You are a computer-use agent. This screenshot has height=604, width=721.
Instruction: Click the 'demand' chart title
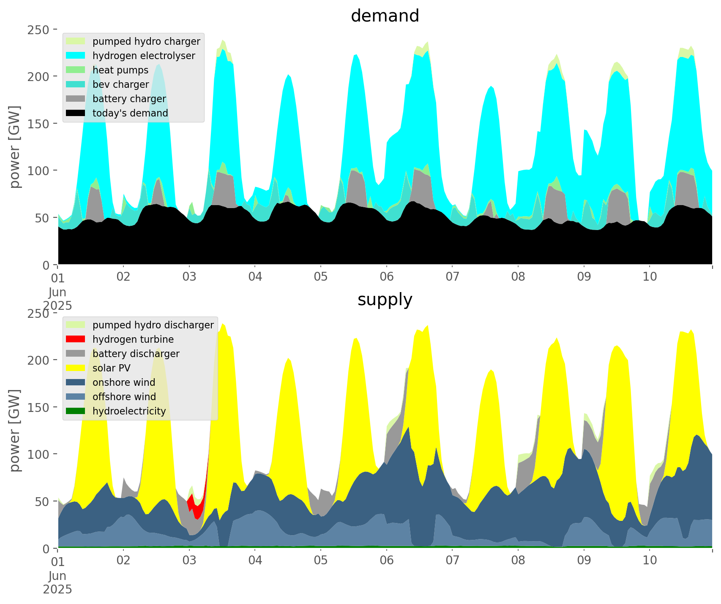[x=385, y=16]
